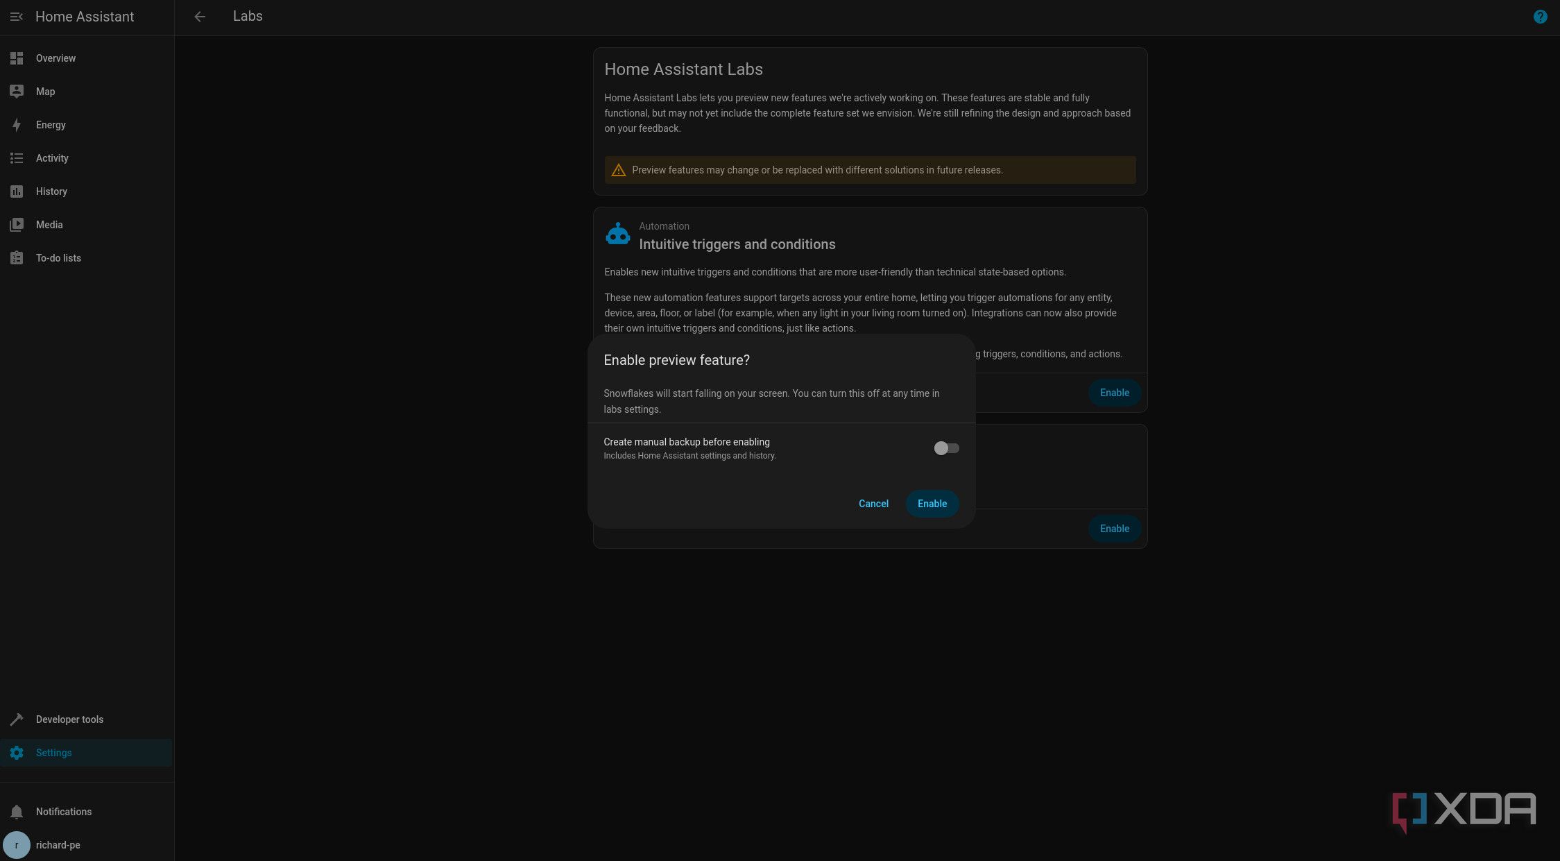
Task: Open To-do lists in the sidebar
Action: (86, 258)
